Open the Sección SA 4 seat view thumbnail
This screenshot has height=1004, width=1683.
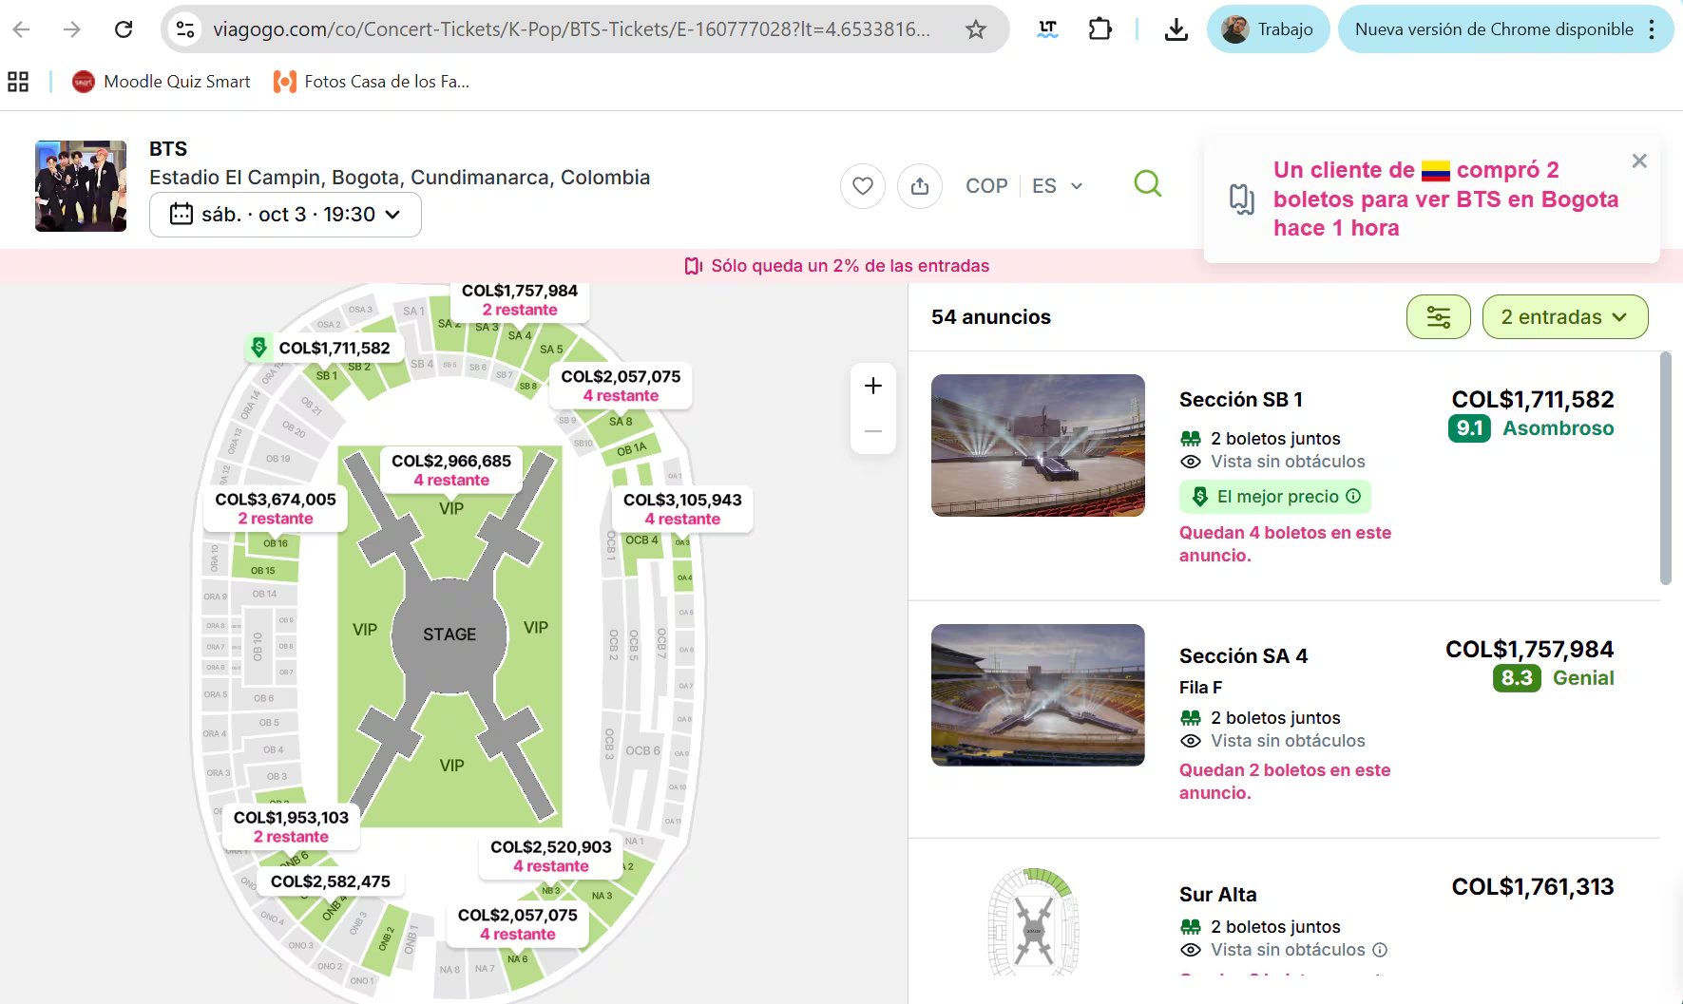pyautogui.click(x=1037, y=695)
